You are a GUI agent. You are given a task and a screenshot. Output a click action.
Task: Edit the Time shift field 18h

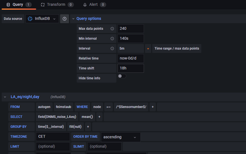[130, 68]
